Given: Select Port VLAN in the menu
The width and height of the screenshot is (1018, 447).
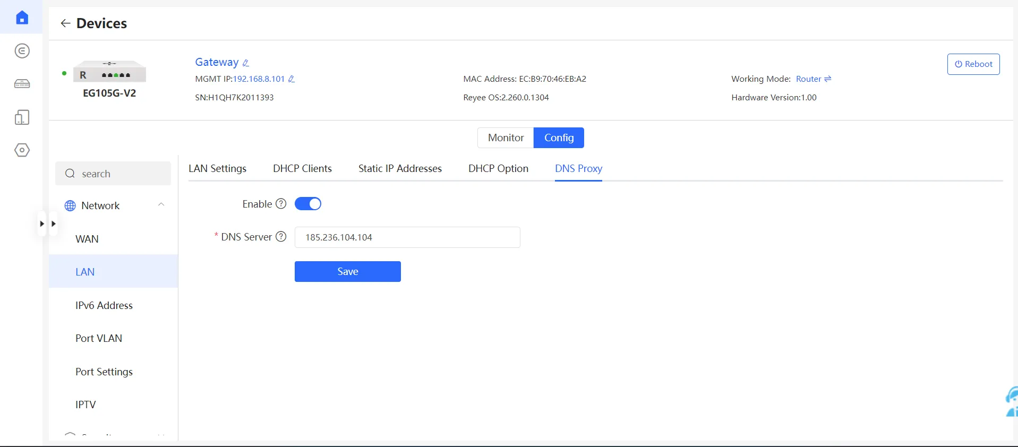Looking at the screenshot, I should (113, 338).
